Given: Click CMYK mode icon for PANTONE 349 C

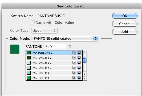Looking at the screenshot, I should [79, 53].
